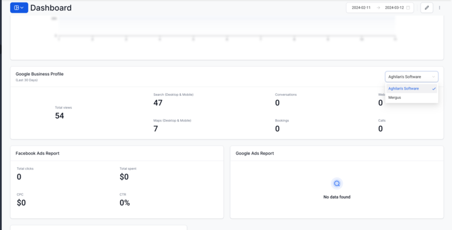Image resolution: width=452 pixels, height=230 pixels.
Task: Click the Bookings label
Action: coord(282,120)
